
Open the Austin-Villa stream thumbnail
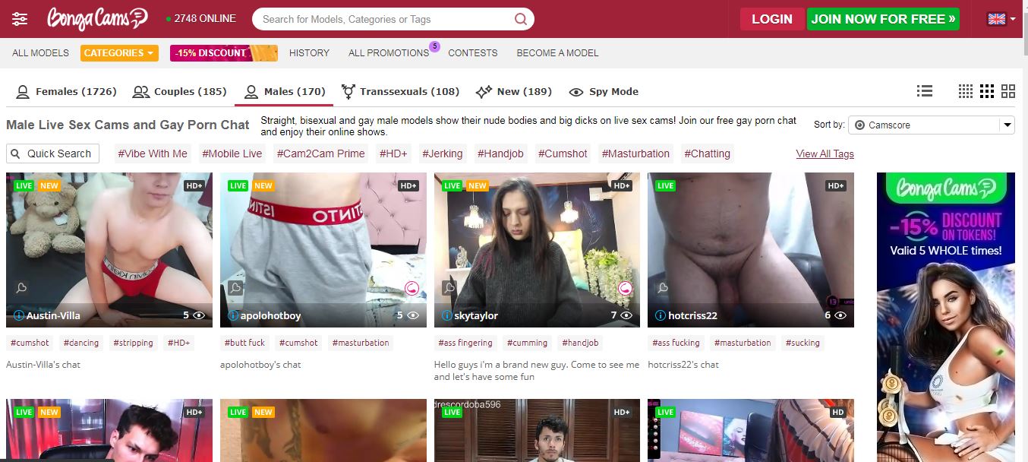click(x=109, y=250)
